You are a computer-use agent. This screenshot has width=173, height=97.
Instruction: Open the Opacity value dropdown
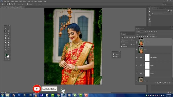pos(156,34)
